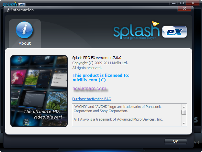This screenshot has height=152, width=202.
Task: Open the About tab
Action: [x=25, y=33]
